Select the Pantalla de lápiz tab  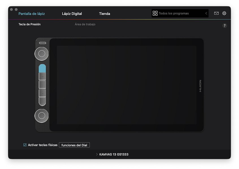point(32,14)
